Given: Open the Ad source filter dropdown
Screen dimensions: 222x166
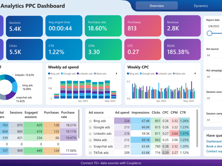Looking at the screenshot, I should pyautogui.click(x=214, y=55).
